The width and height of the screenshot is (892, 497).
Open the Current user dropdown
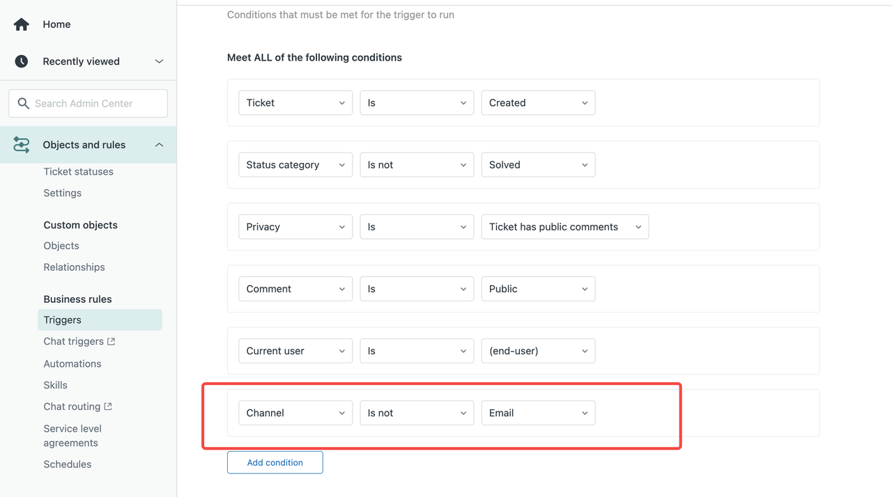pos(295,351)
